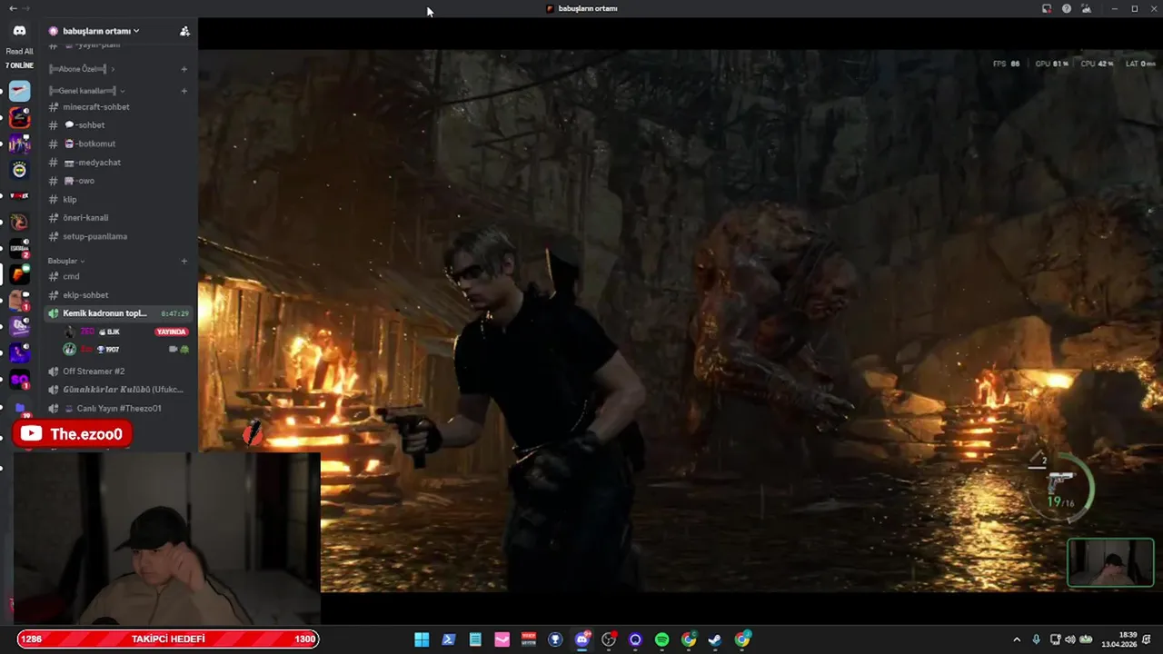Click the TAKIPCI HEDEFI progress bar
This screenshot has width=1163, height=654.
168,639
